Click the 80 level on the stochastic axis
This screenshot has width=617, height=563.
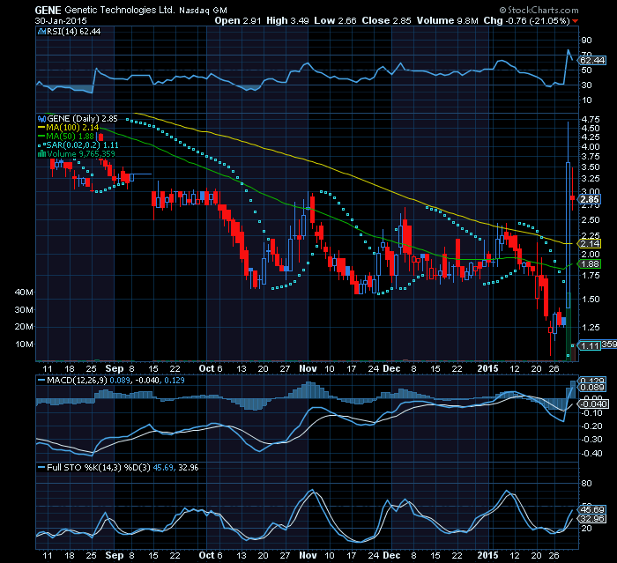[x=586, y=484]
